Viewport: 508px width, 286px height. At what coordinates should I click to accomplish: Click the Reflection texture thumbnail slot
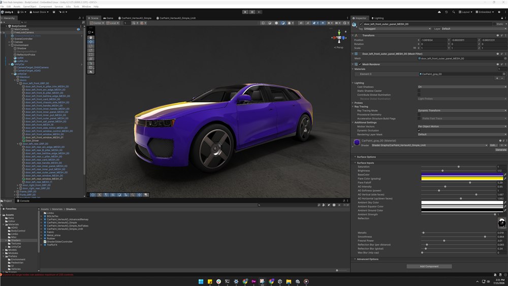501,223
